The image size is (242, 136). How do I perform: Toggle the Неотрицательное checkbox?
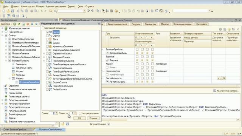tap(80, 113)
